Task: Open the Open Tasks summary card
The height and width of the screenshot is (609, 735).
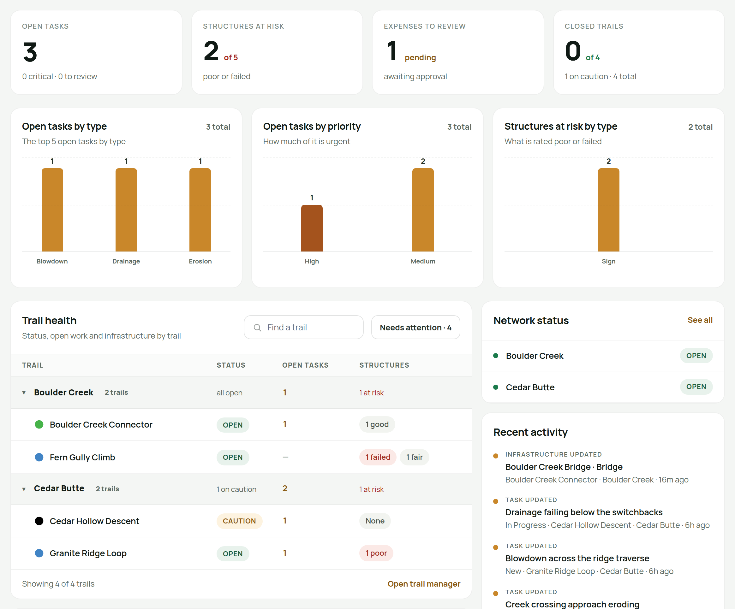Action: (x=96, y=52)
